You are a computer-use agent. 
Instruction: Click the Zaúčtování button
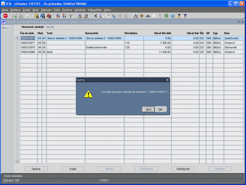(x=147, y=169)
